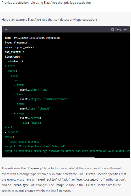Click the '<your_index>' placeholder in code
The image size is (131, 196).
(x=25, y=47)
